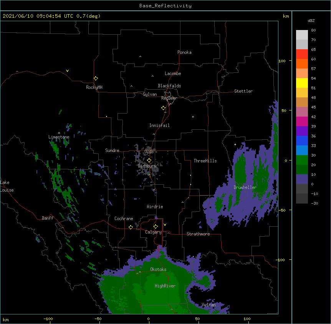Viewport: 331px width, 324px height.
Task: Choose the purple 36-39 dBZ legend swatch
Action: [x=302, y=131]
